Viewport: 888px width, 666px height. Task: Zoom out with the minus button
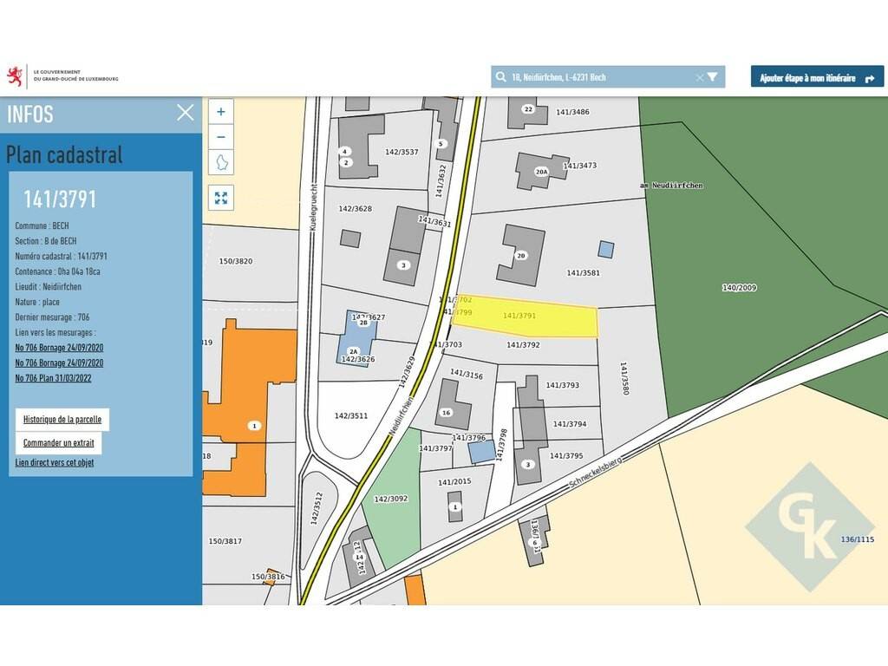[x=221, y=137]
